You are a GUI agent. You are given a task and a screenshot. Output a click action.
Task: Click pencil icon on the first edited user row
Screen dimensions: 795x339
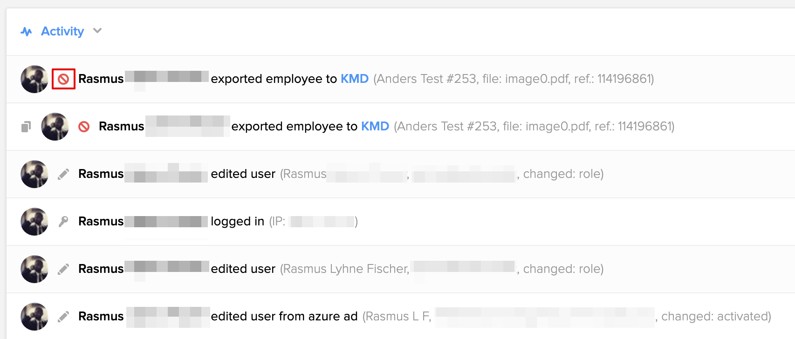[x=63, y=174]
